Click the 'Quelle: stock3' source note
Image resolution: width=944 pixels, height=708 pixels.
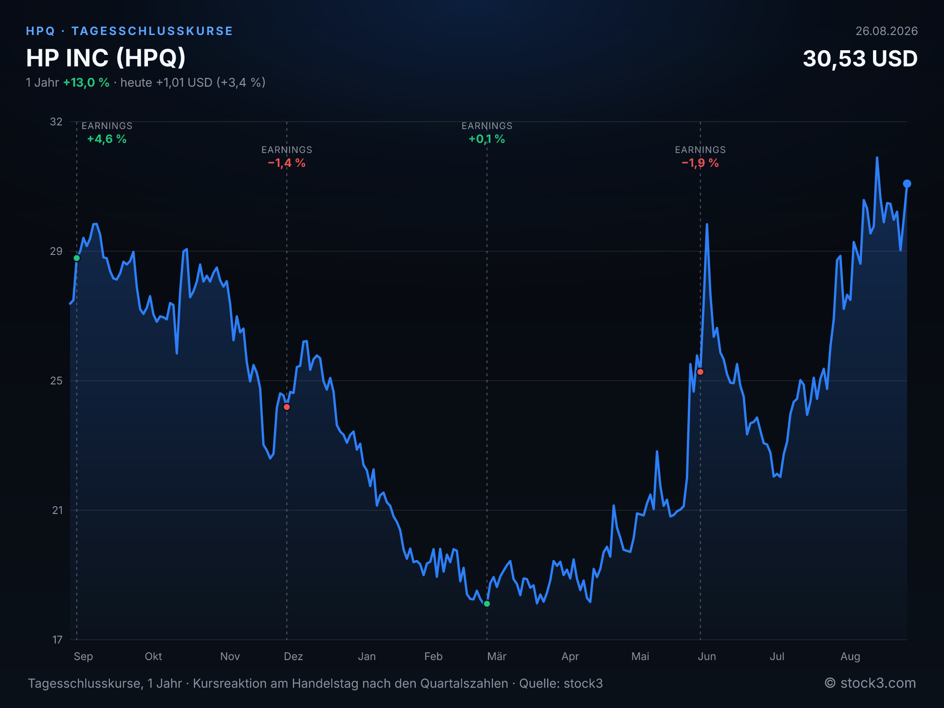click(x=561, y=683)
